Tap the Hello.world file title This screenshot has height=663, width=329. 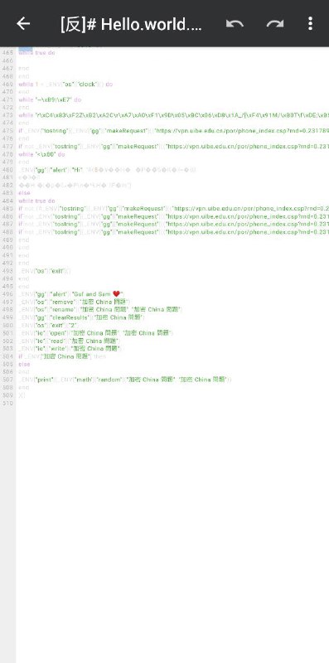[131, 25]
